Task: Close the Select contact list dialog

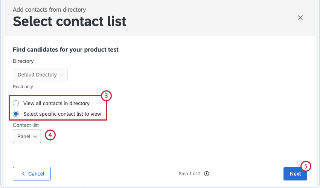Action: click(x=300, y=18)
